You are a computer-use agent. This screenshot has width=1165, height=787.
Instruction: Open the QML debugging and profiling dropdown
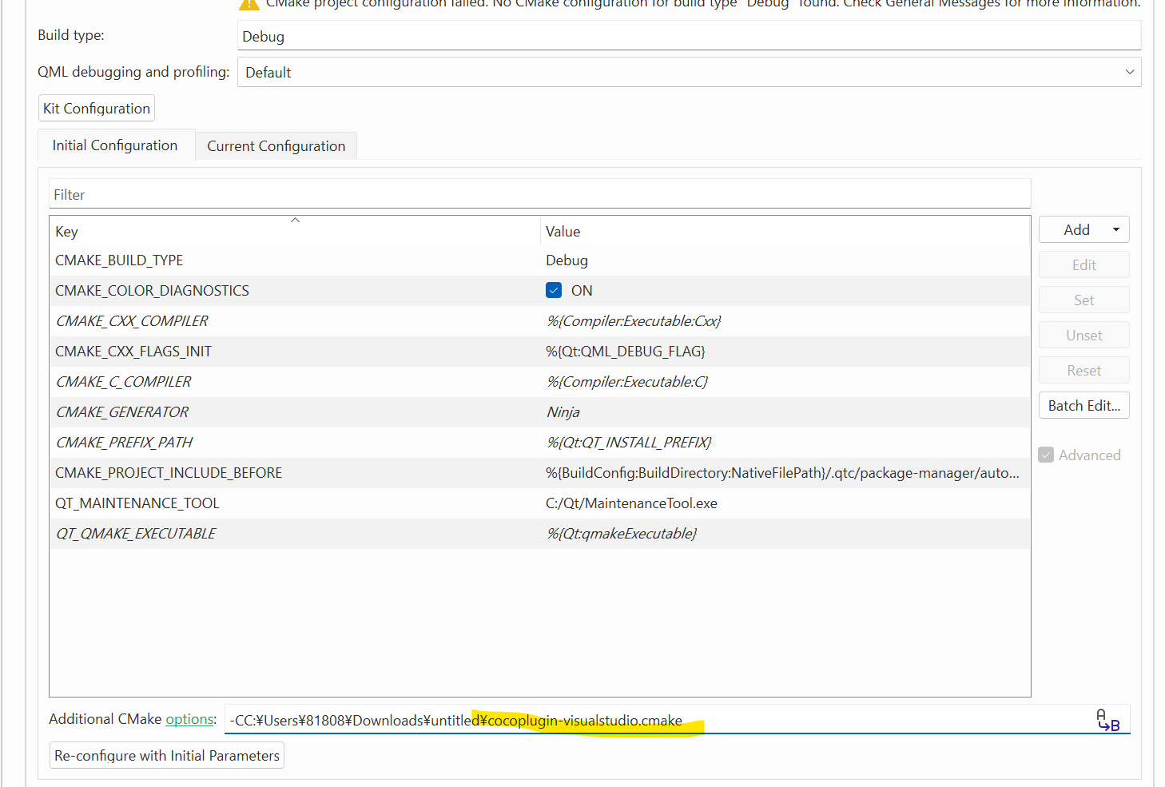689,73
